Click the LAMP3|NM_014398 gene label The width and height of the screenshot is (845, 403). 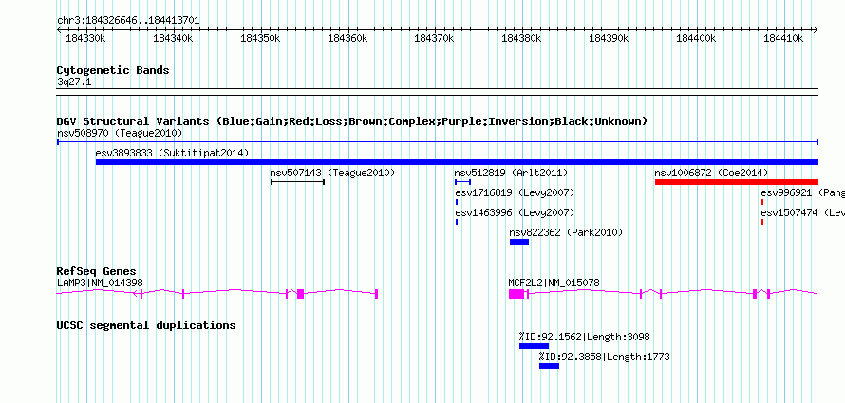click(100, 283)
